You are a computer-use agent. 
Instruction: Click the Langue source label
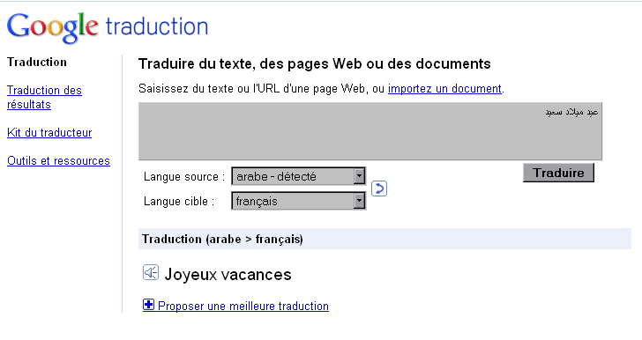click(x=184, y=177)
